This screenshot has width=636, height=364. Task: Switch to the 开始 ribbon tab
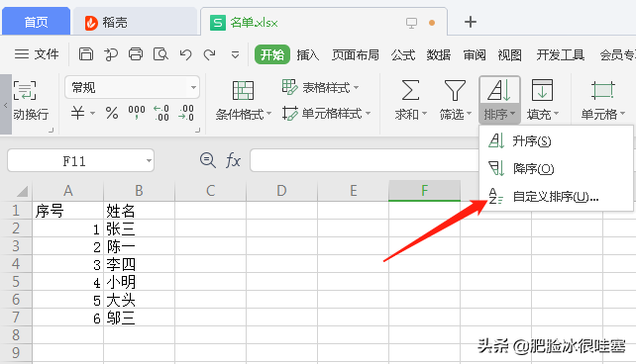pos(272,54)
